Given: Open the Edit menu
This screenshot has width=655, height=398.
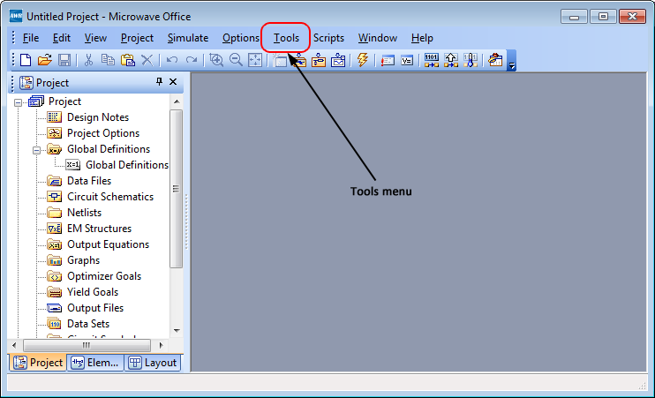Looking at the screenshot, I should coord(62,38).
